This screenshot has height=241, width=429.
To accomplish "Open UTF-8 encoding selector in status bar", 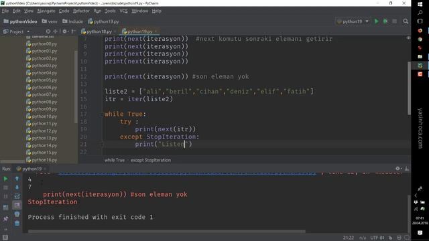I will pyautogui.click(x=377, y=238).
